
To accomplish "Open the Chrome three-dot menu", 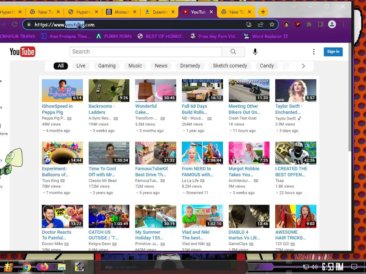I will (x=343, y=24).
